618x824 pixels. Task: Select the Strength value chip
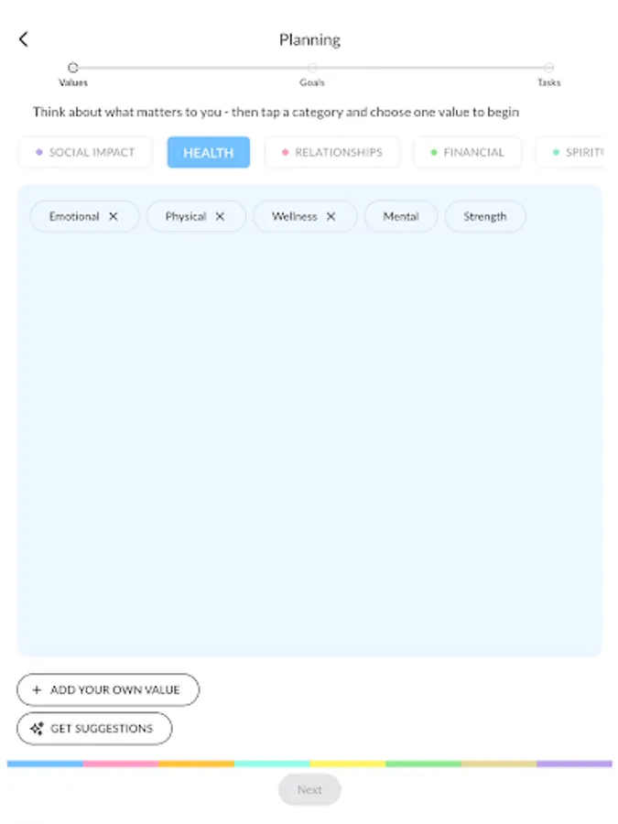(484, 216)
